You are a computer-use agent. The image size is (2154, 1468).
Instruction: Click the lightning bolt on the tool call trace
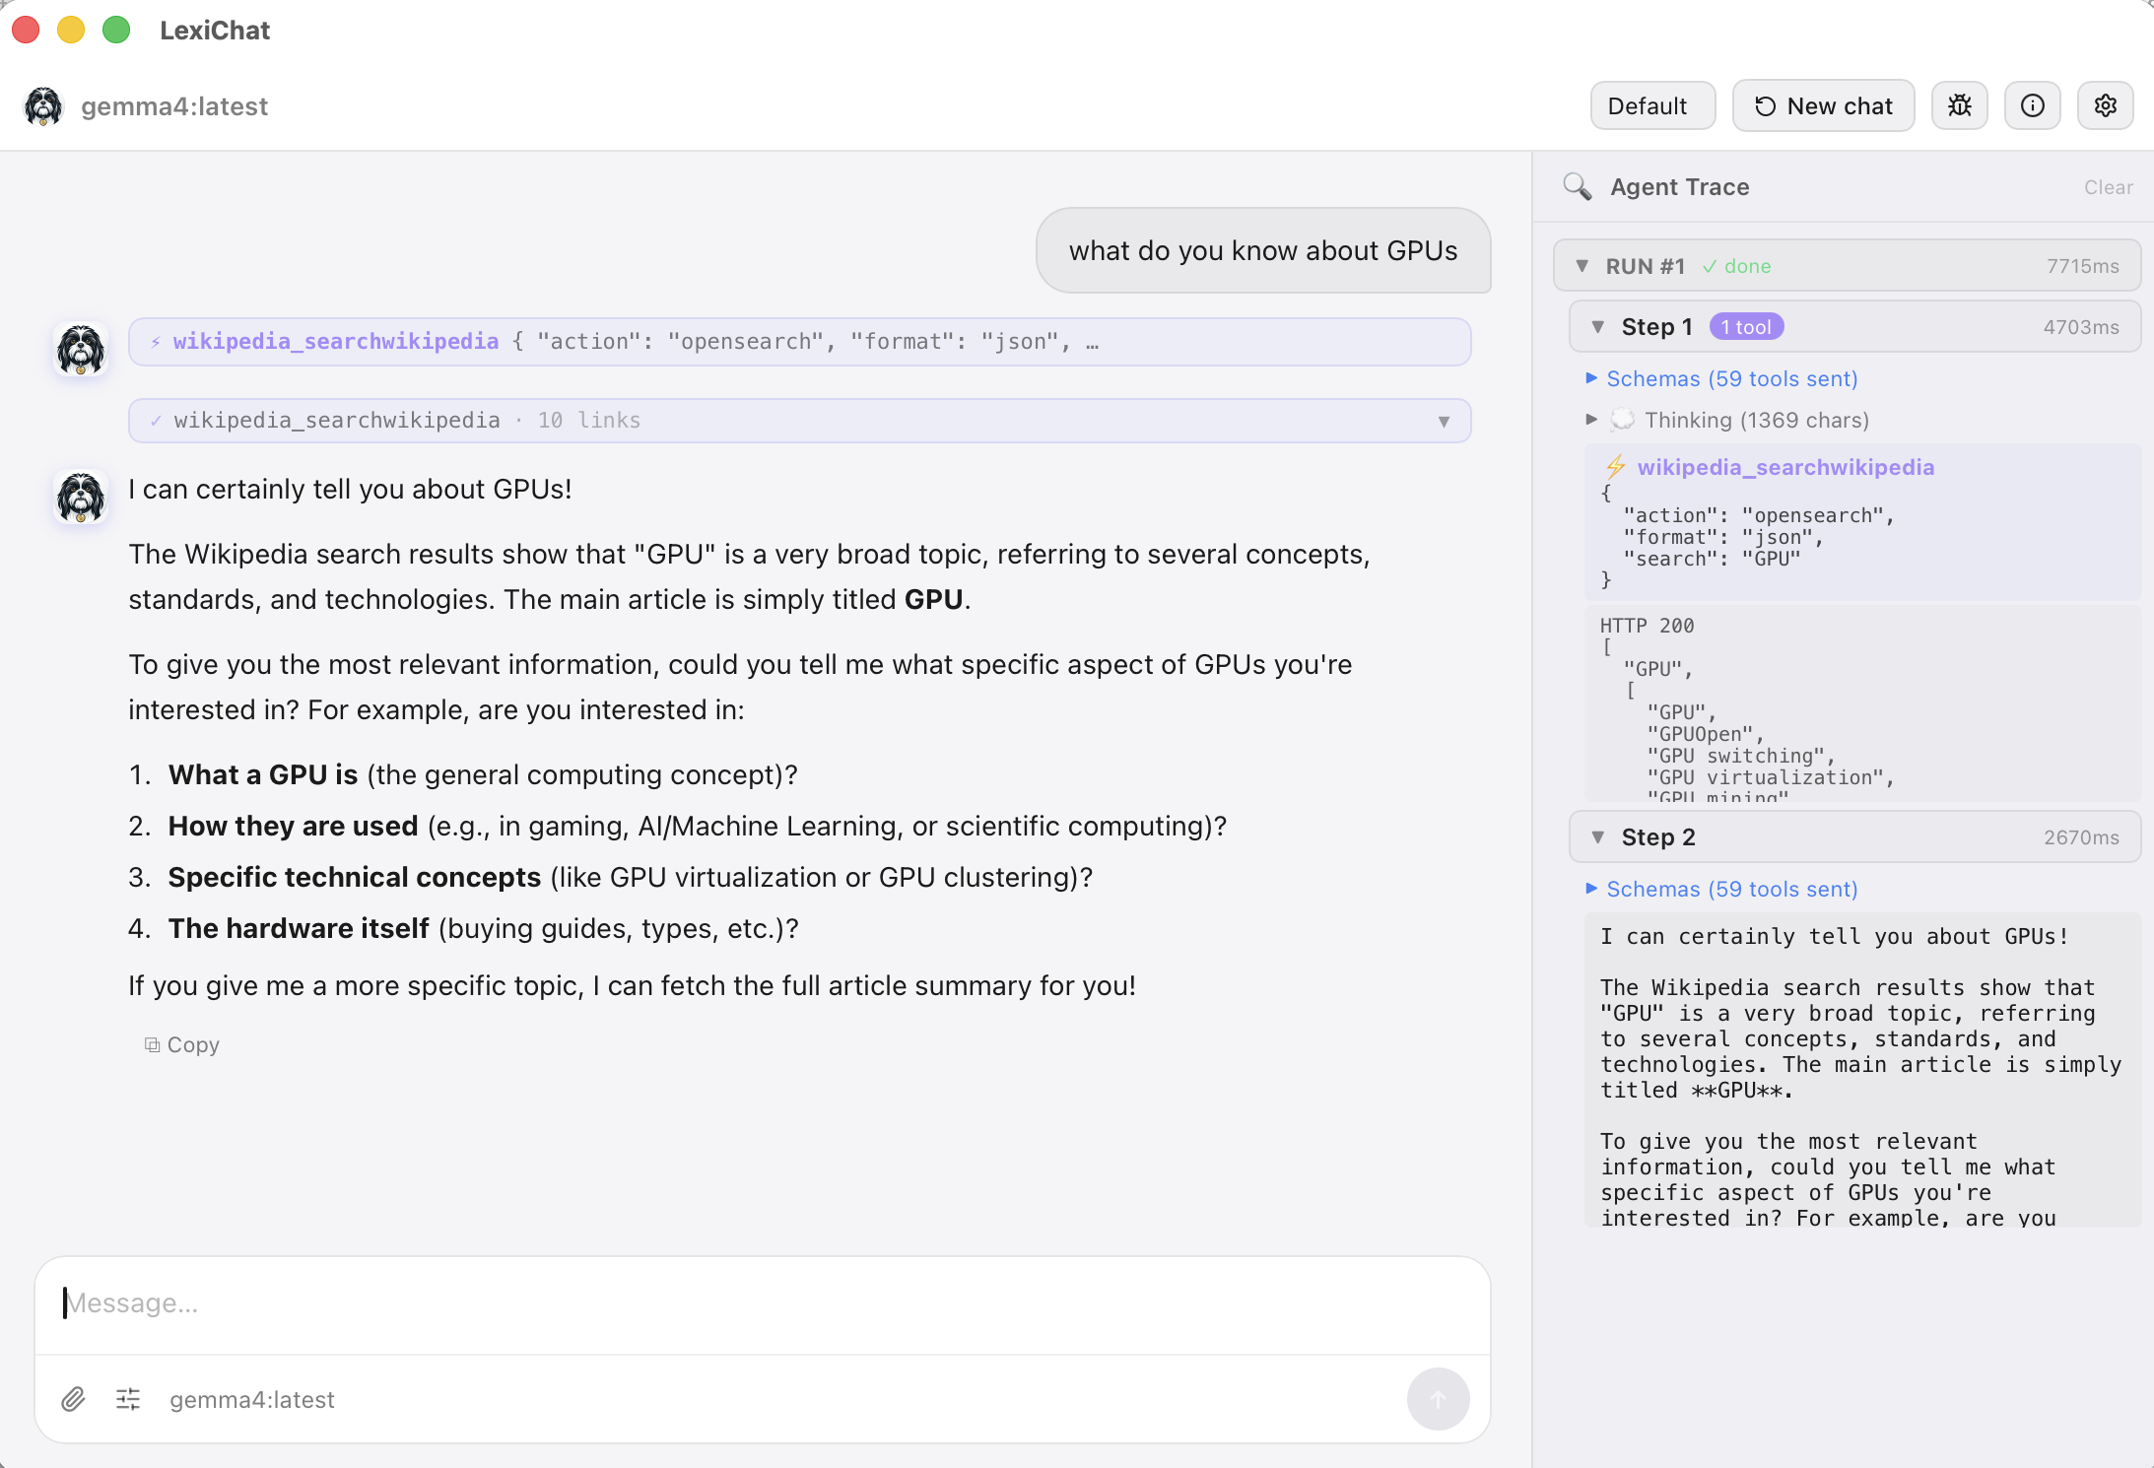coord(1614,467)
